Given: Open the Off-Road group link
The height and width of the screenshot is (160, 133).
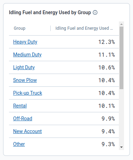Looking at the screenshot, I should tap(23, 119).
